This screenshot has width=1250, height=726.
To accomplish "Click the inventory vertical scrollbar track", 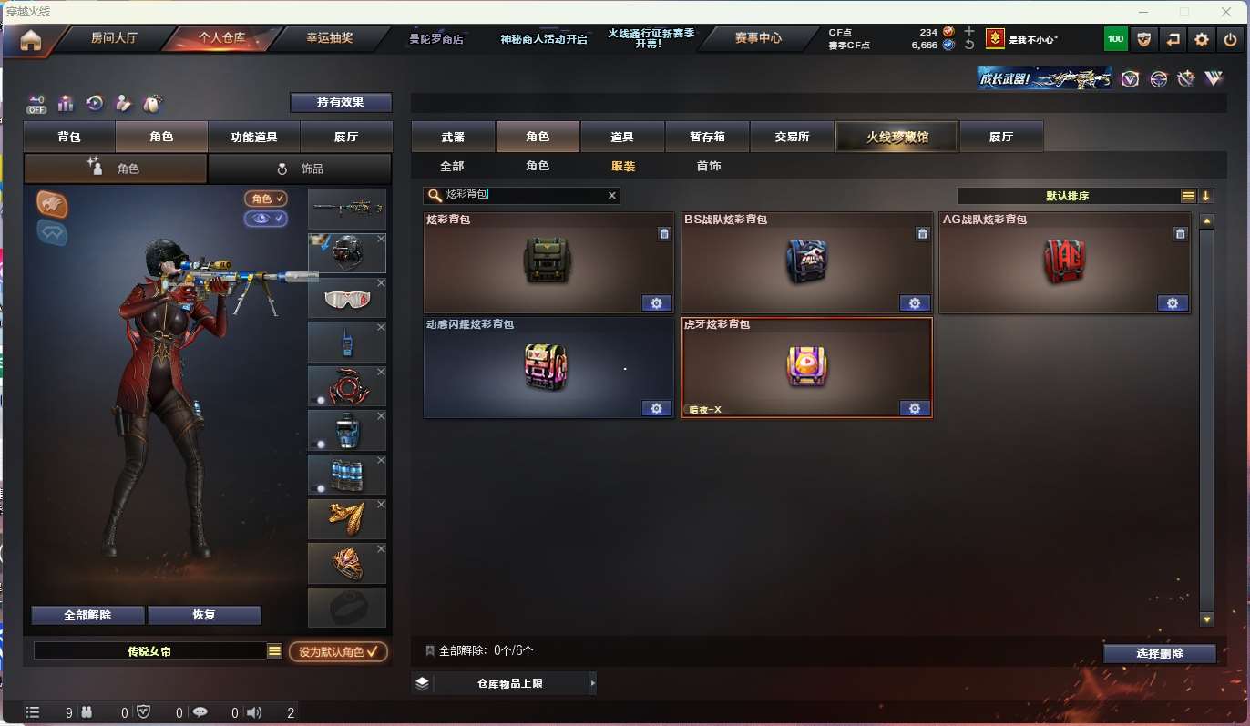I will (x=1207, y=419).
